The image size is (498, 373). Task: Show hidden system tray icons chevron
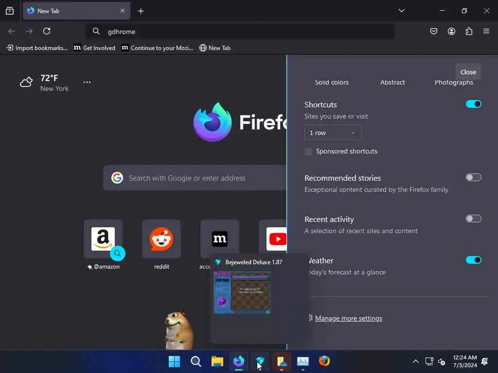click(415, 361)
